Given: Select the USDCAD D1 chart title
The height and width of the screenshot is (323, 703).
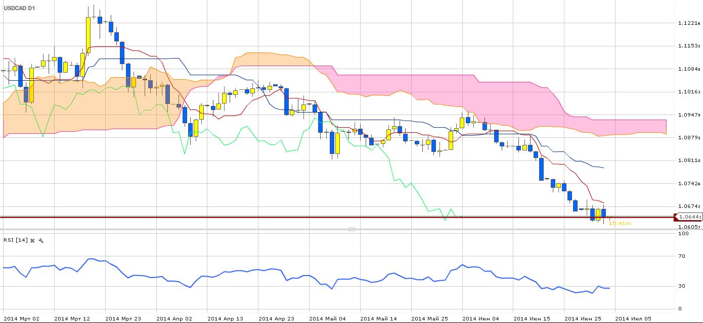Looking at the screenshot, I should (x=20, y=8).
